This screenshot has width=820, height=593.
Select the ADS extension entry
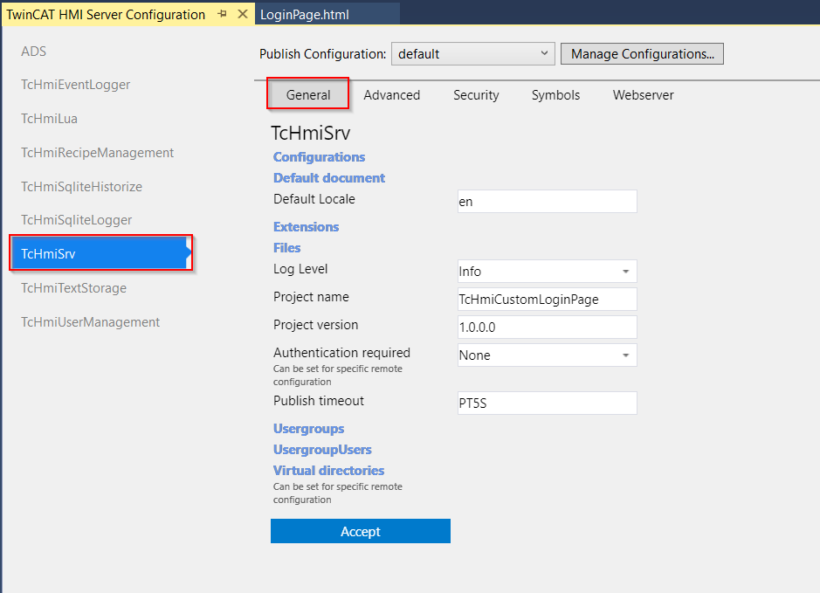[33, 52]
